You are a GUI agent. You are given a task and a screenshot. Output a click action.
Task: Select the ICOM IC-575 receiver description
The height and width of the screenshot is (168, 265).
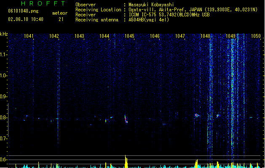click(x=169, y=15)
